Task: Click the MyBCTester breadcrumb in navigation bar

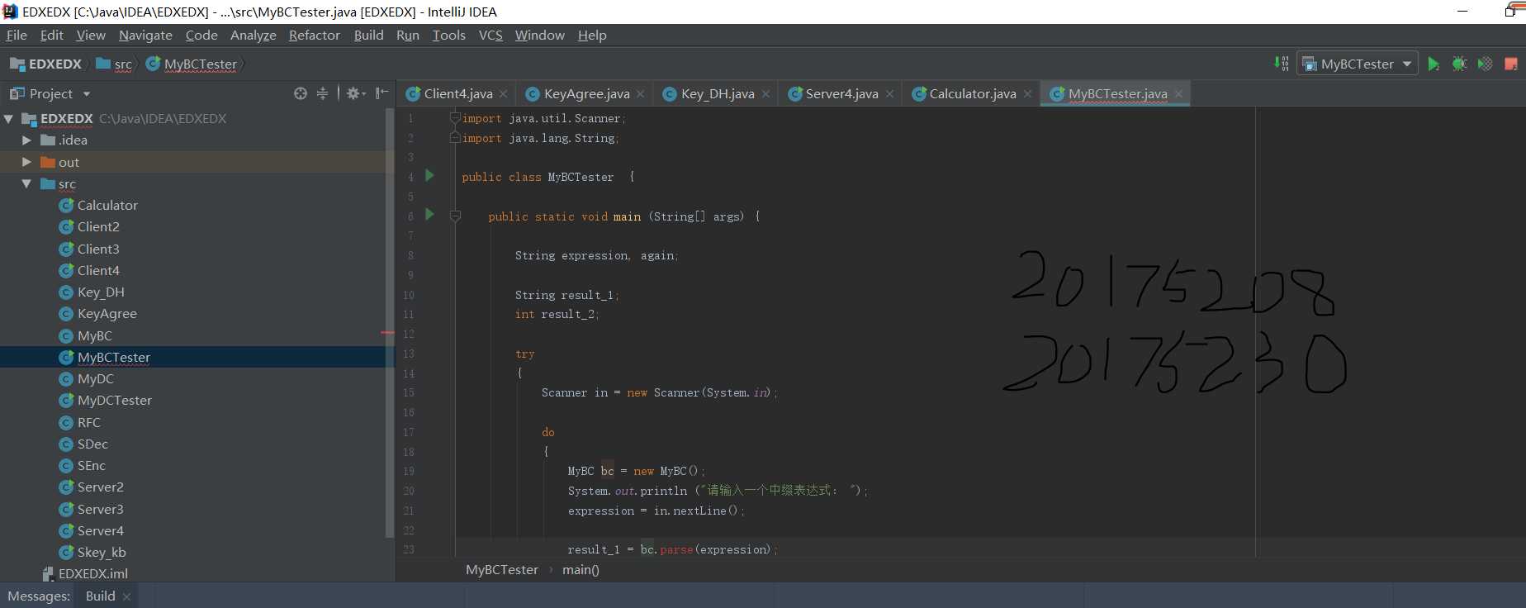Action: coord(192,64)
